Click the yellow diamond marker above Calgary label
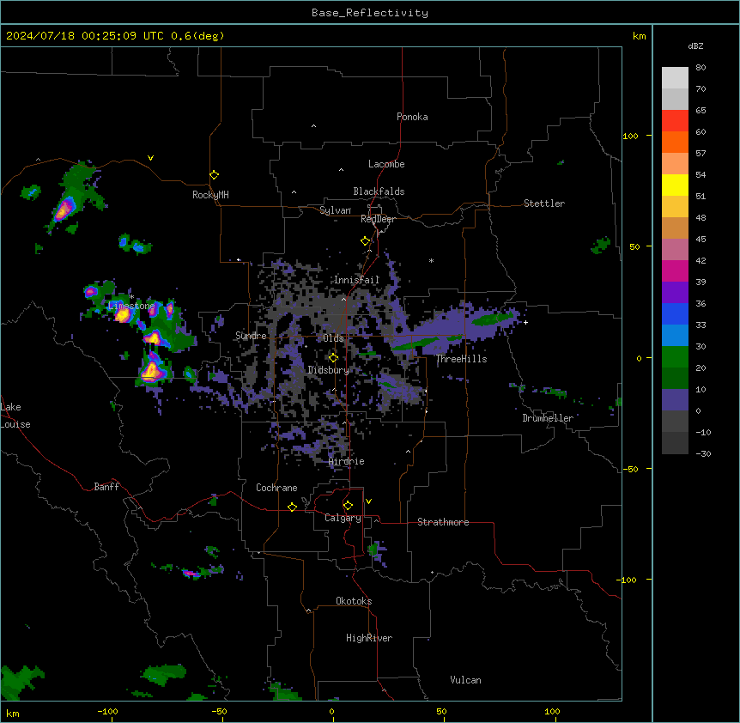Screen dimensions: 740x723 click(x=348, y=506)
